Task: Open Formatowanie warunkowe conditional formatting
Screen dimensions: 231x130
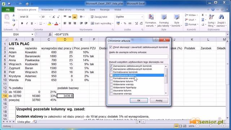Action: [151, 21]
